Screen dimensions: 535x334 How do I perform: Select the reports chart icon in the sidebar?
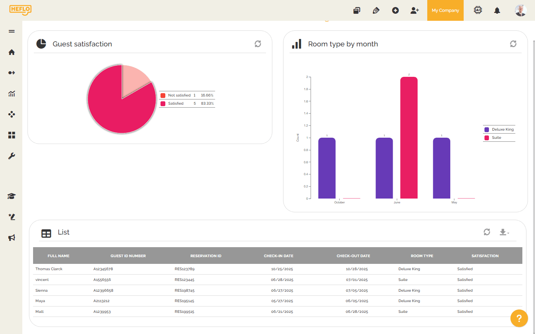click(x=11, y=94)
